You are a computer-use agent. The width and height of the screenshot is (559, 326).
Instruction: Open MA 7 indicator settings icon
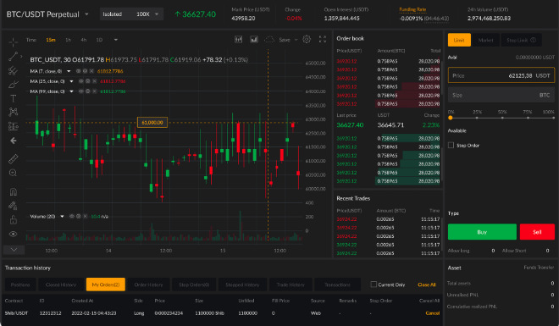85,71
